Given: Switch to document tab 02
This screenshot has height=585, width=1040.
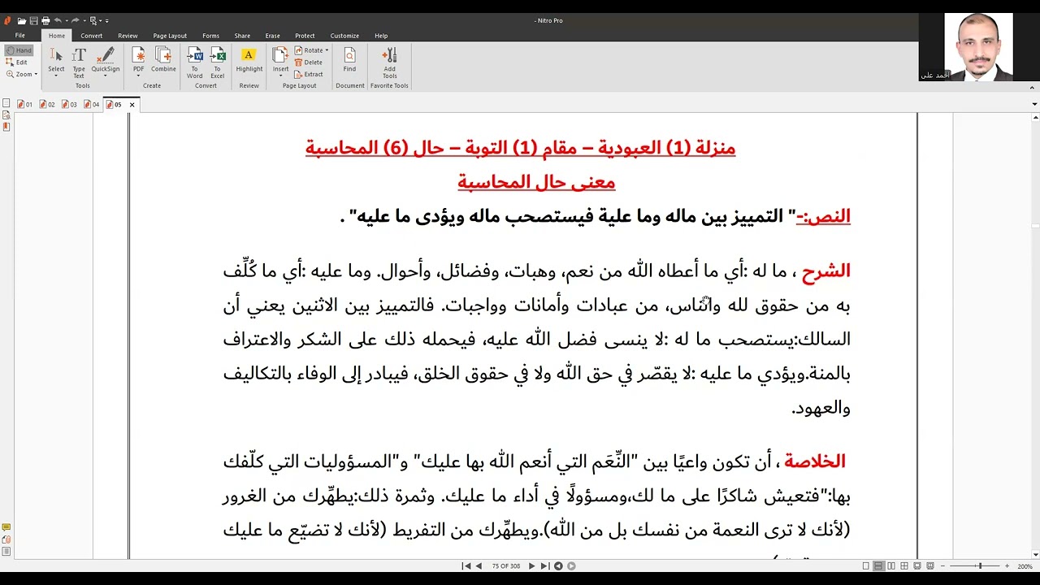Looking at the screenshot, I should pyautogui.click(x=46, y=105).
